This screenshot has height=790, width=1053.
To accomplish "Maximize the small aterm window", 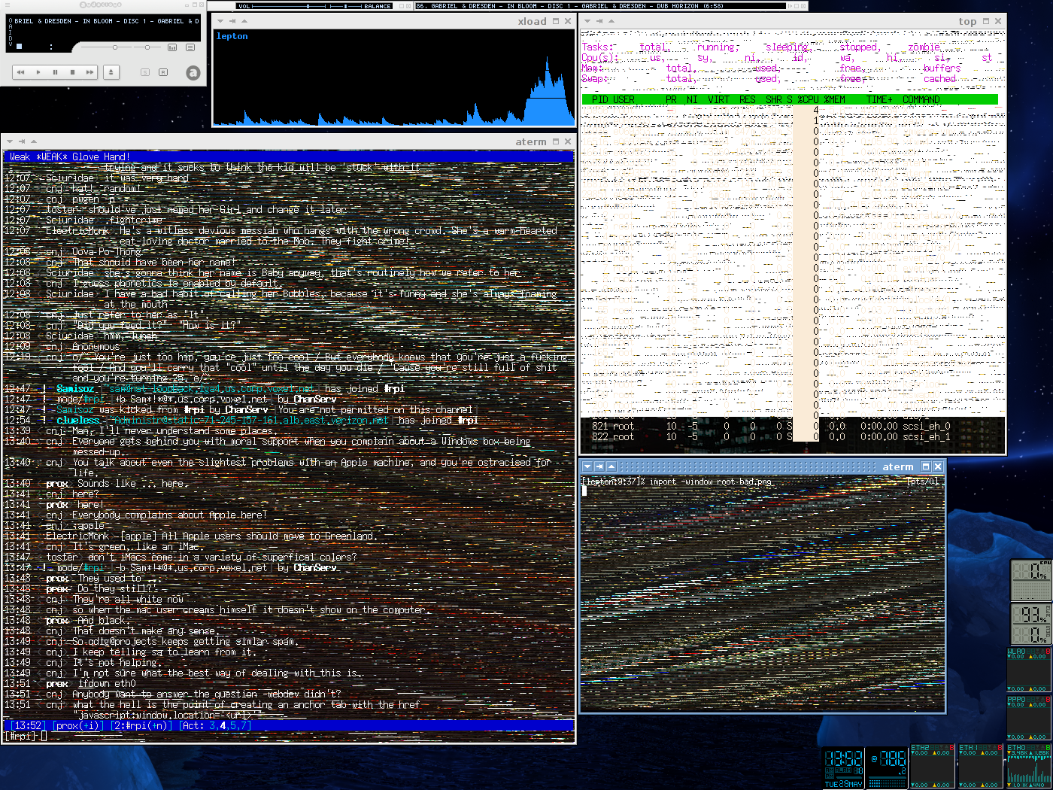I will point(926,466).
